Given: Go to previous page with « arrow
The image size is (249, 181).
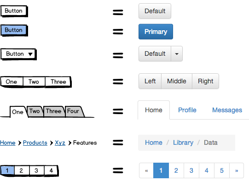Looking at the screenshot, I should (146, 170).
